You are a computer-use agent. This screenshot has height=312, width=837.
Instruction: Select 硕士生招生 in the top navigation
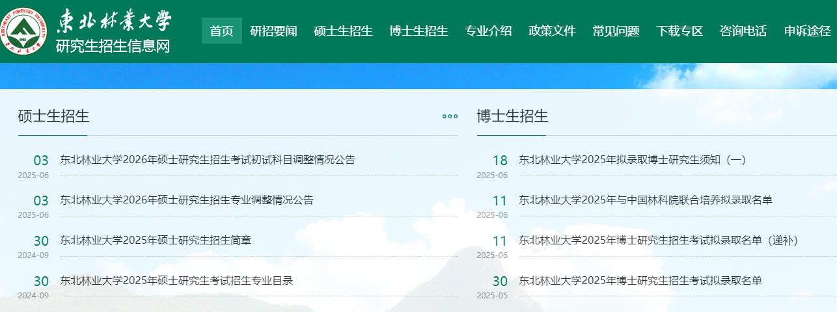tap(343, 31)
